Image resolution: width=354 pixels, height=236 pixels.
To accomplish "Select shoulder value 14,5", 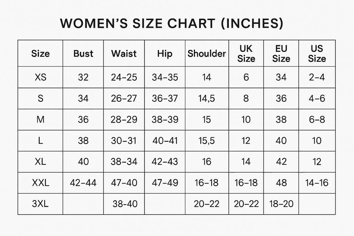I will point(207,98).
